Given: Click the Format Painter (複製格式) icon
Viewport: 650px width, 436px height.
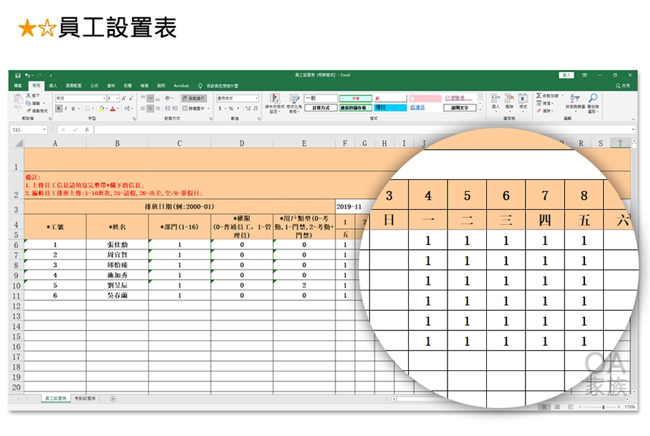Looking at the screenshot, I should (x=28, y=110).
